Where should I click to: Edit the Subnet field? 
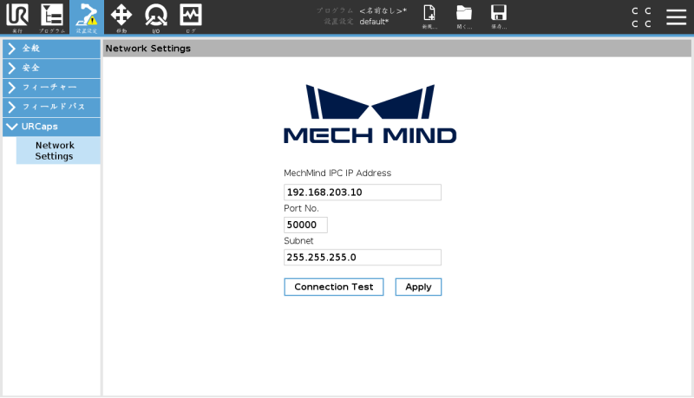click(x=363, y=258)
